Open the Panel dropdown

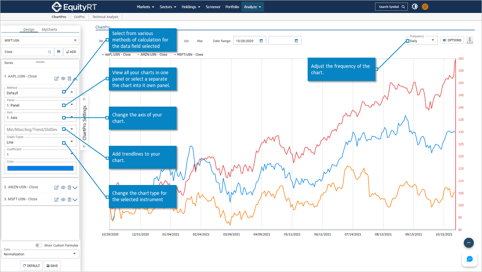point(40,105)
